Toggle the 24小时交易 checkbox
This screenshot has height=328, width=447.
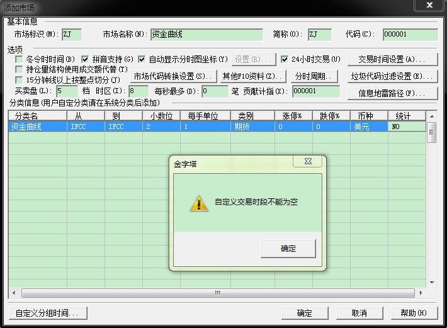(x=285, y=59)
